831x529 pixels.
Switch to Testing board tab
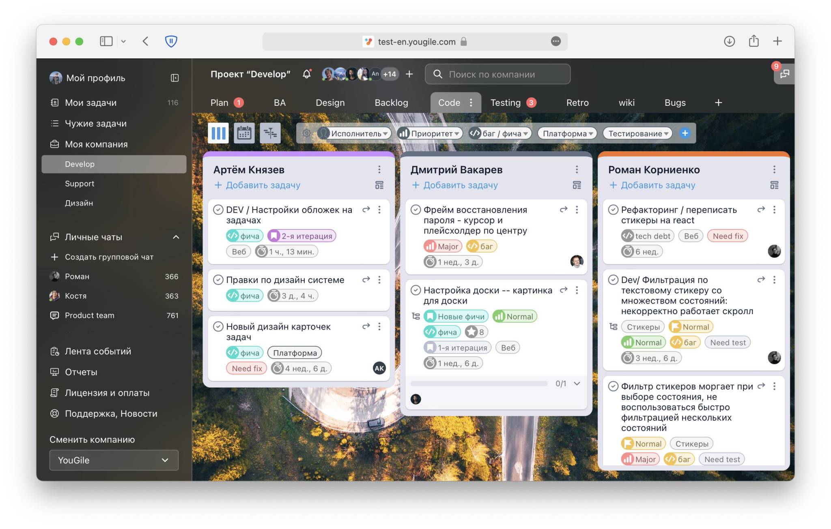(505, 103)
